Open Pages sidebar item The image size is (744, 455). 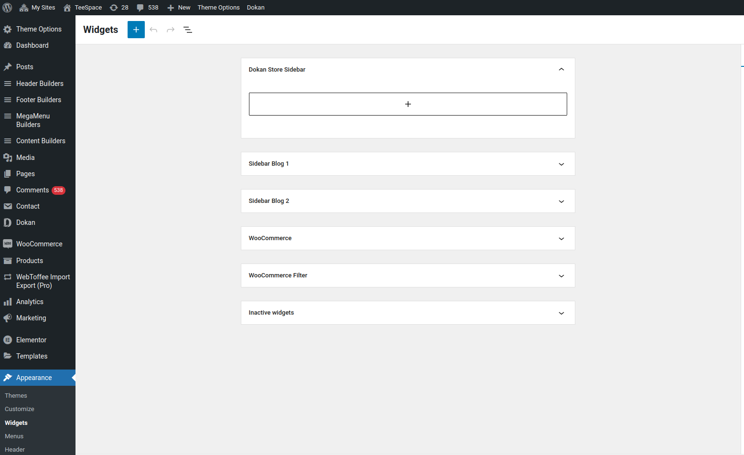click(38, 174)
